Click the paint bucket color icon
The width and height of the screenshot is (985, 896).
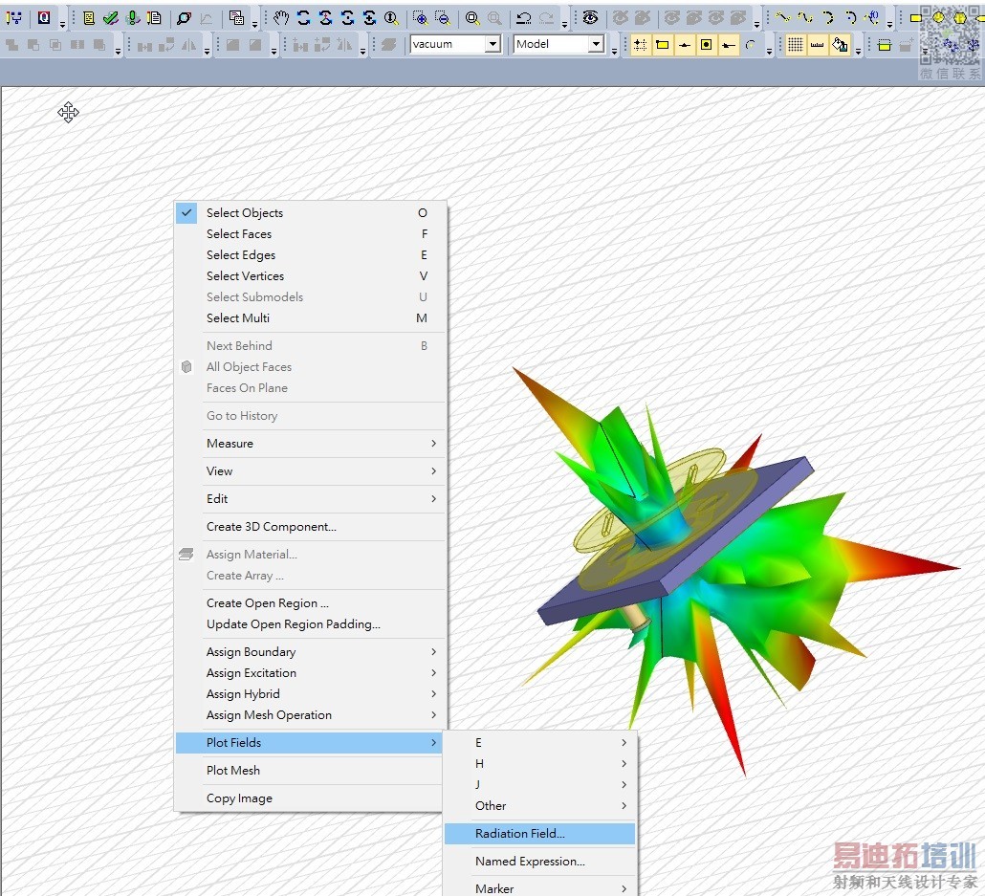pyautogui.click(x=840, y=45)
